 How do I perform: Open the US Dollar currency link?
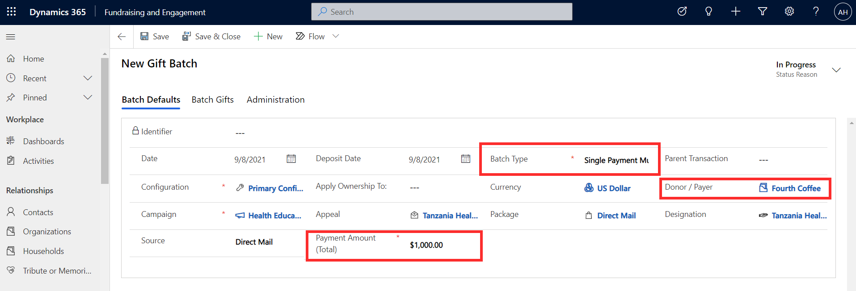pyautogui.click(x=614, y=188)
